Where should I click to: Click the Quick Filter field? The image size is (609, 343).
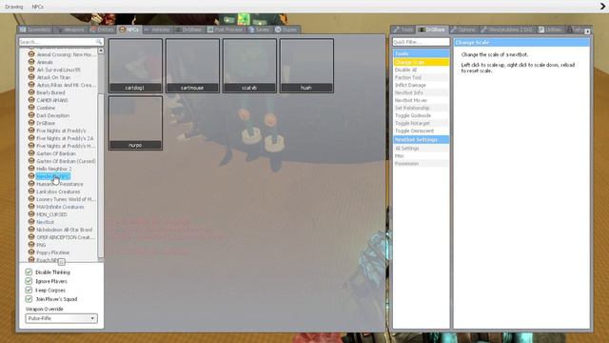(421, 42)
